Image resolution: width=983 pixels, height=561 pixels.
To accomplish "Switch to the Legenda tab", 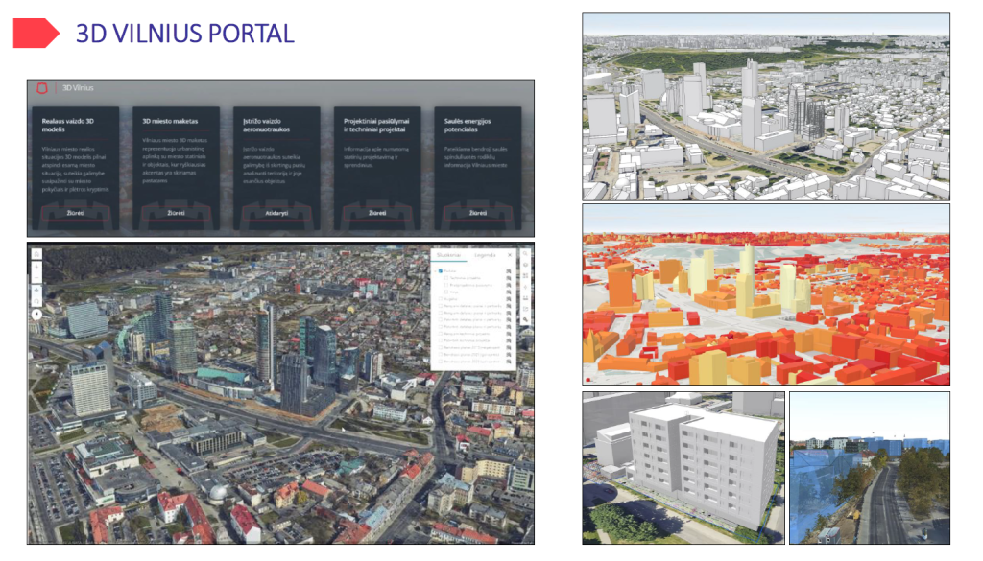I will pos(485,255).
